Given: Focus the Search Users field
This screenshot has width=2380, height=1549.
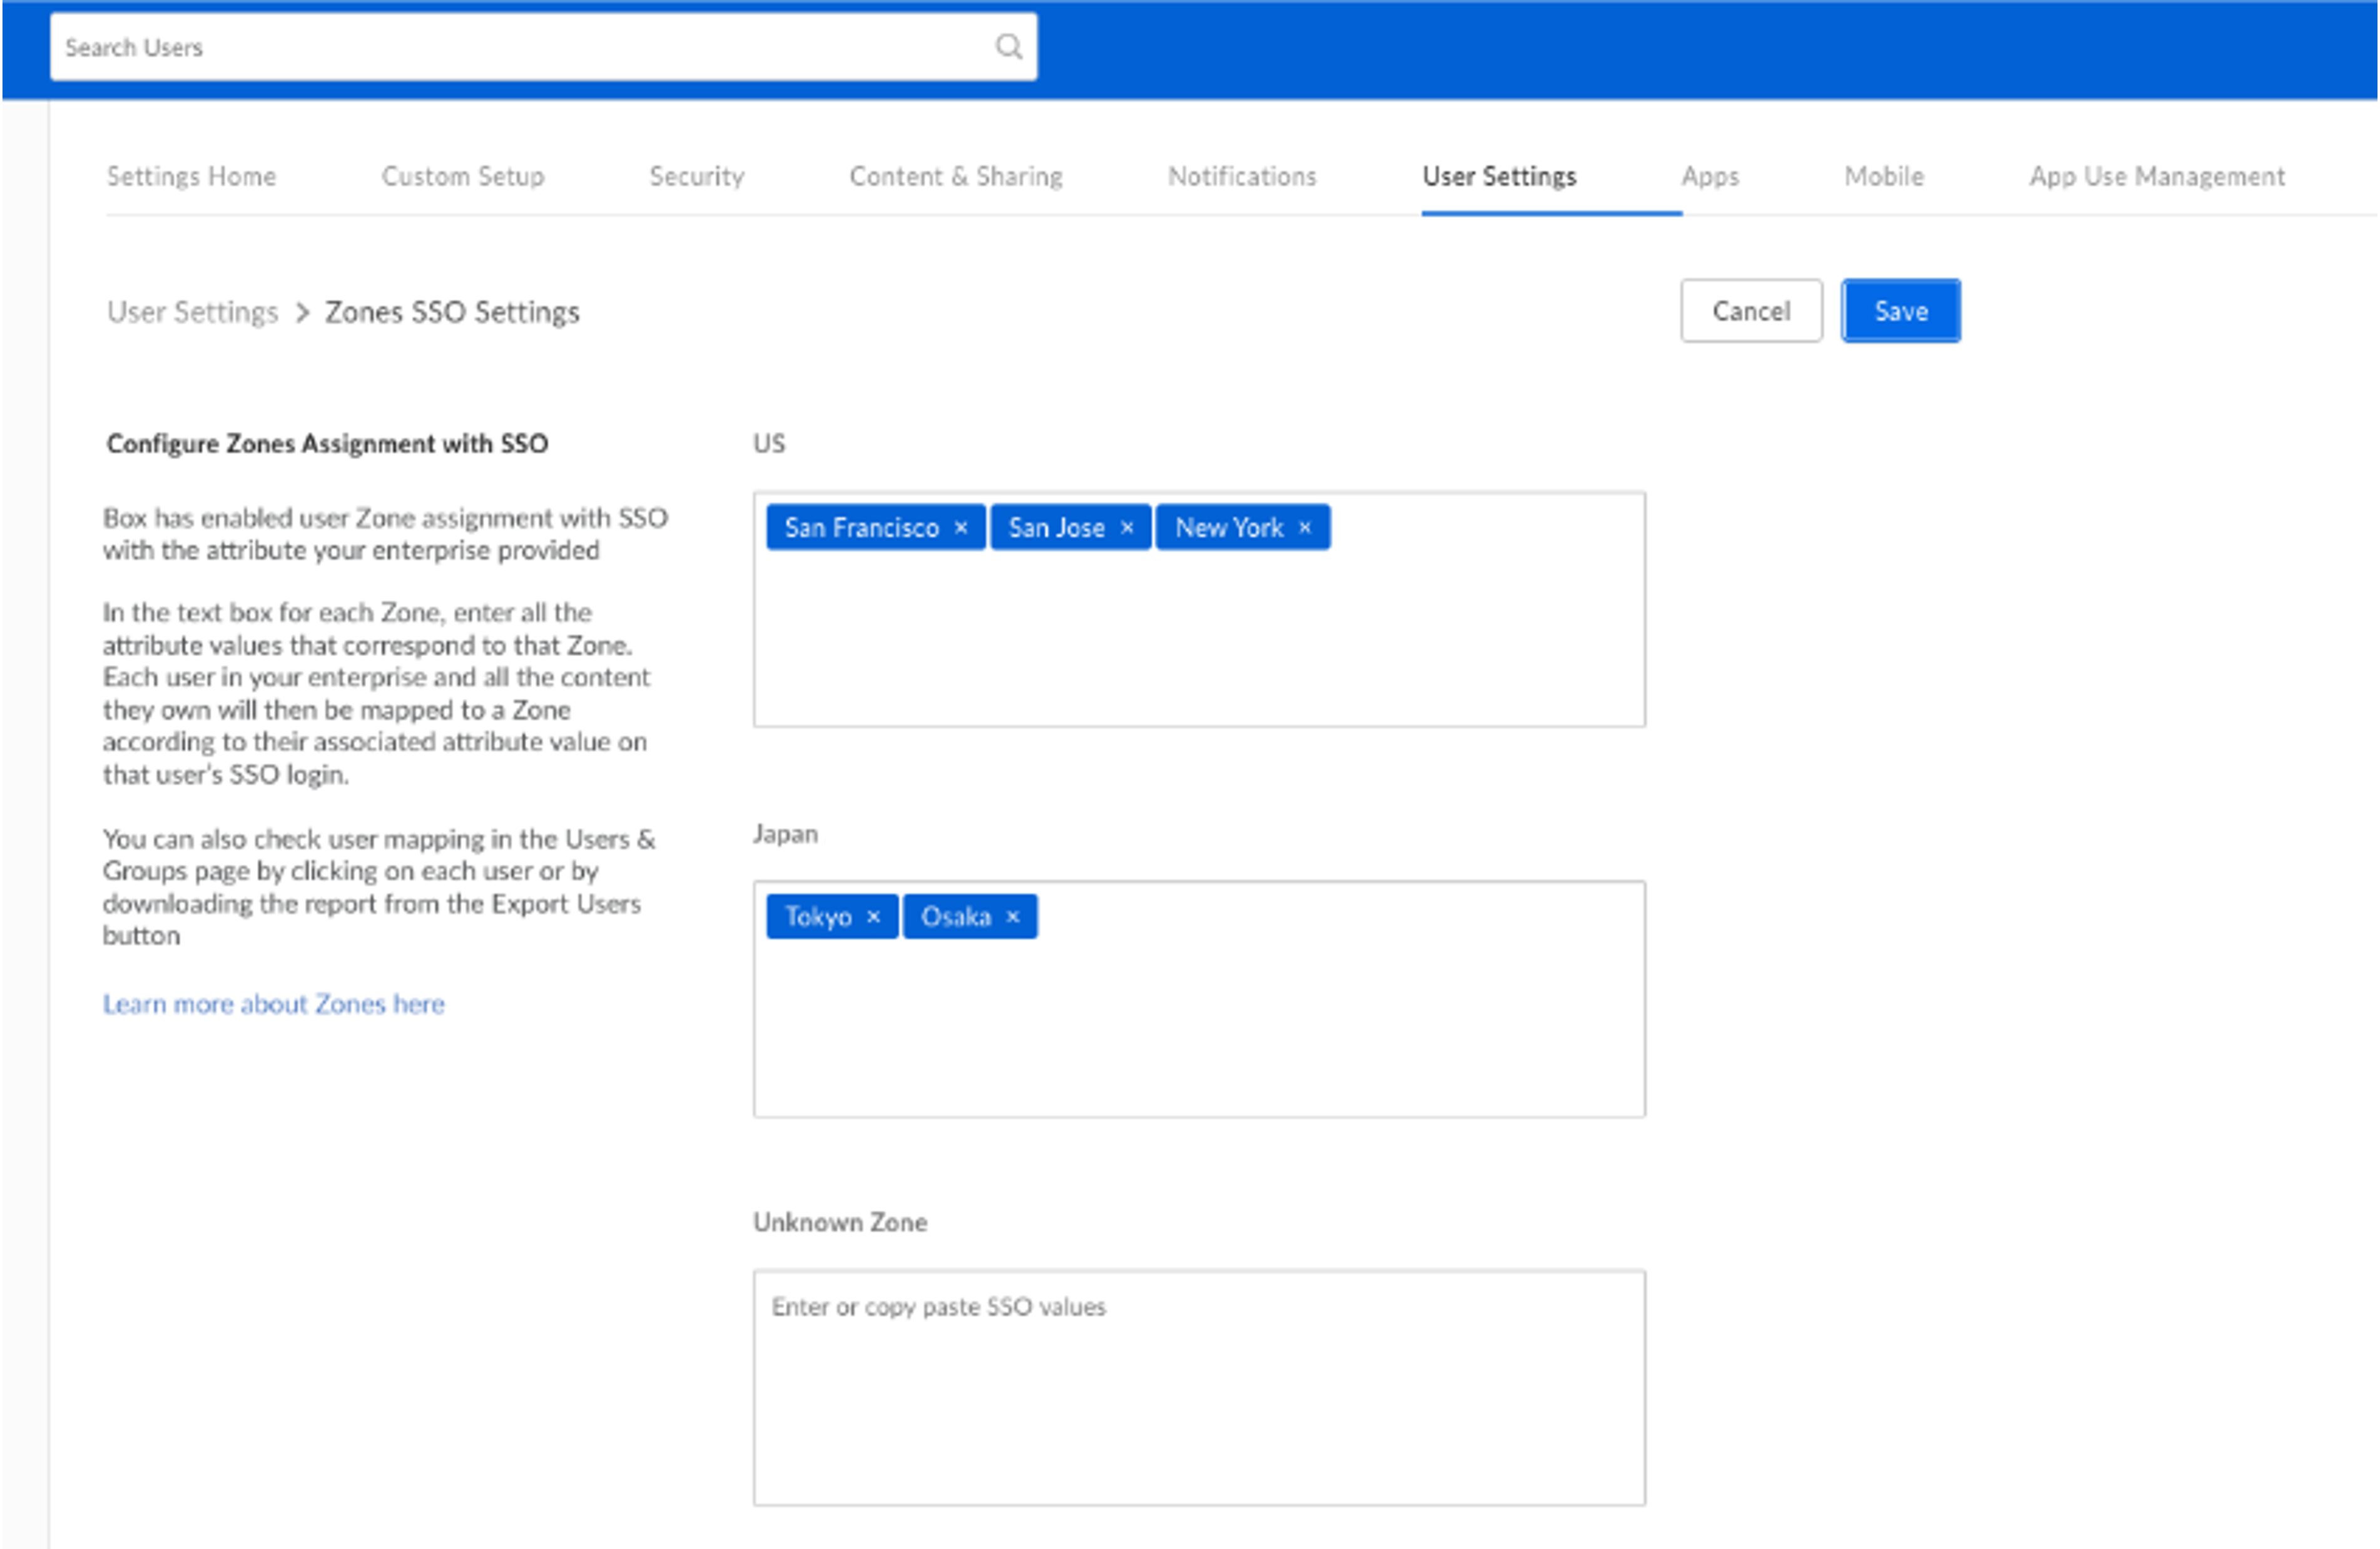Looking at the screenshot, I should 520,47.
